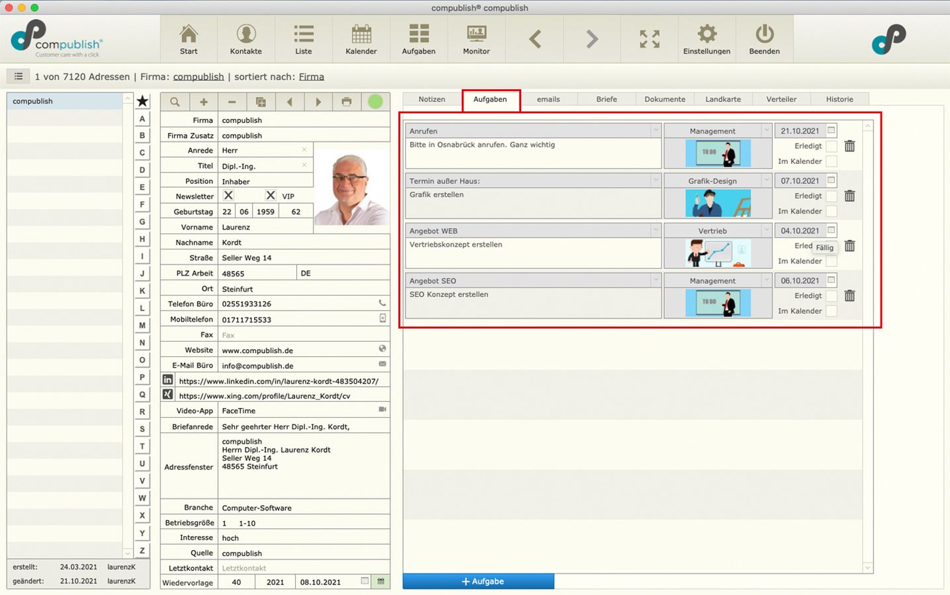Open Kontakte in the top toolbar
This screenshot has height=595, width=950.
pos(246,39)
